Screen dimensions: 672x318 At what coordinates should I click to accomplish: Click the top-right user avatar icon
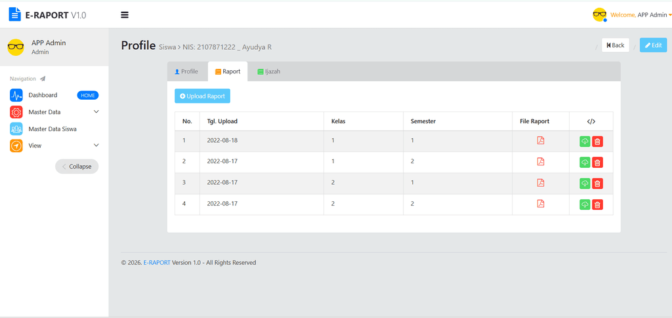(x=600, y=14)
